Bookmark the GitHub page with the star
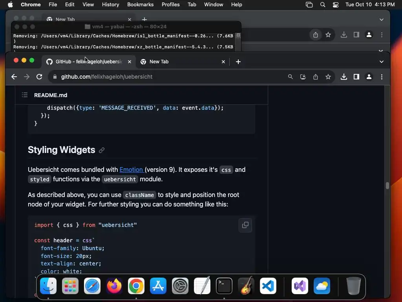Image resolution: width=402 pixels, height=302 pixels. [x=328, y=77]
